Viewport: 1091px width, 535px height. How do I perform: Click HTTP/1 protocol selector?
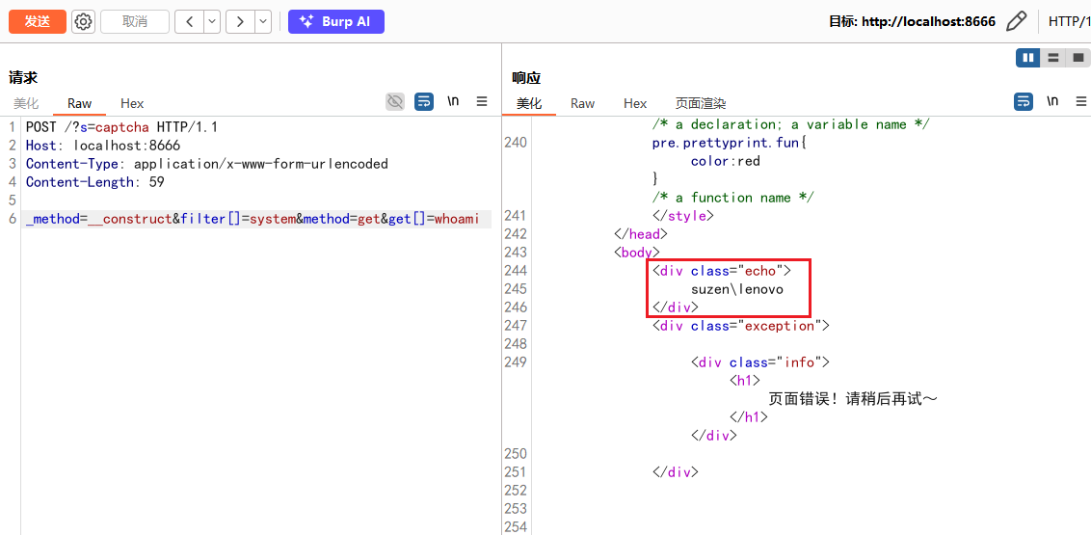click(1069, 21)
